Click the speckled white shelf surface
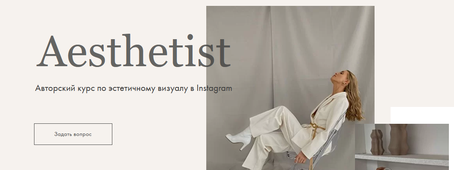 pos(402,159)
